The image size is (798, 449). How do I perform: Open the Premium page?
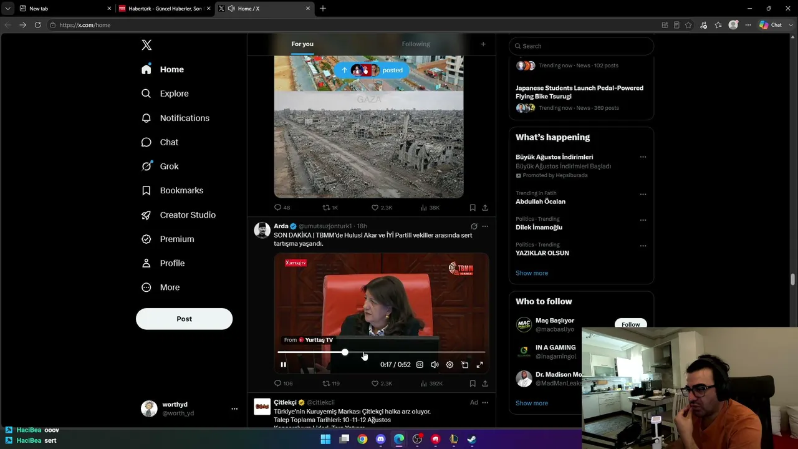(x=168, y=239)
